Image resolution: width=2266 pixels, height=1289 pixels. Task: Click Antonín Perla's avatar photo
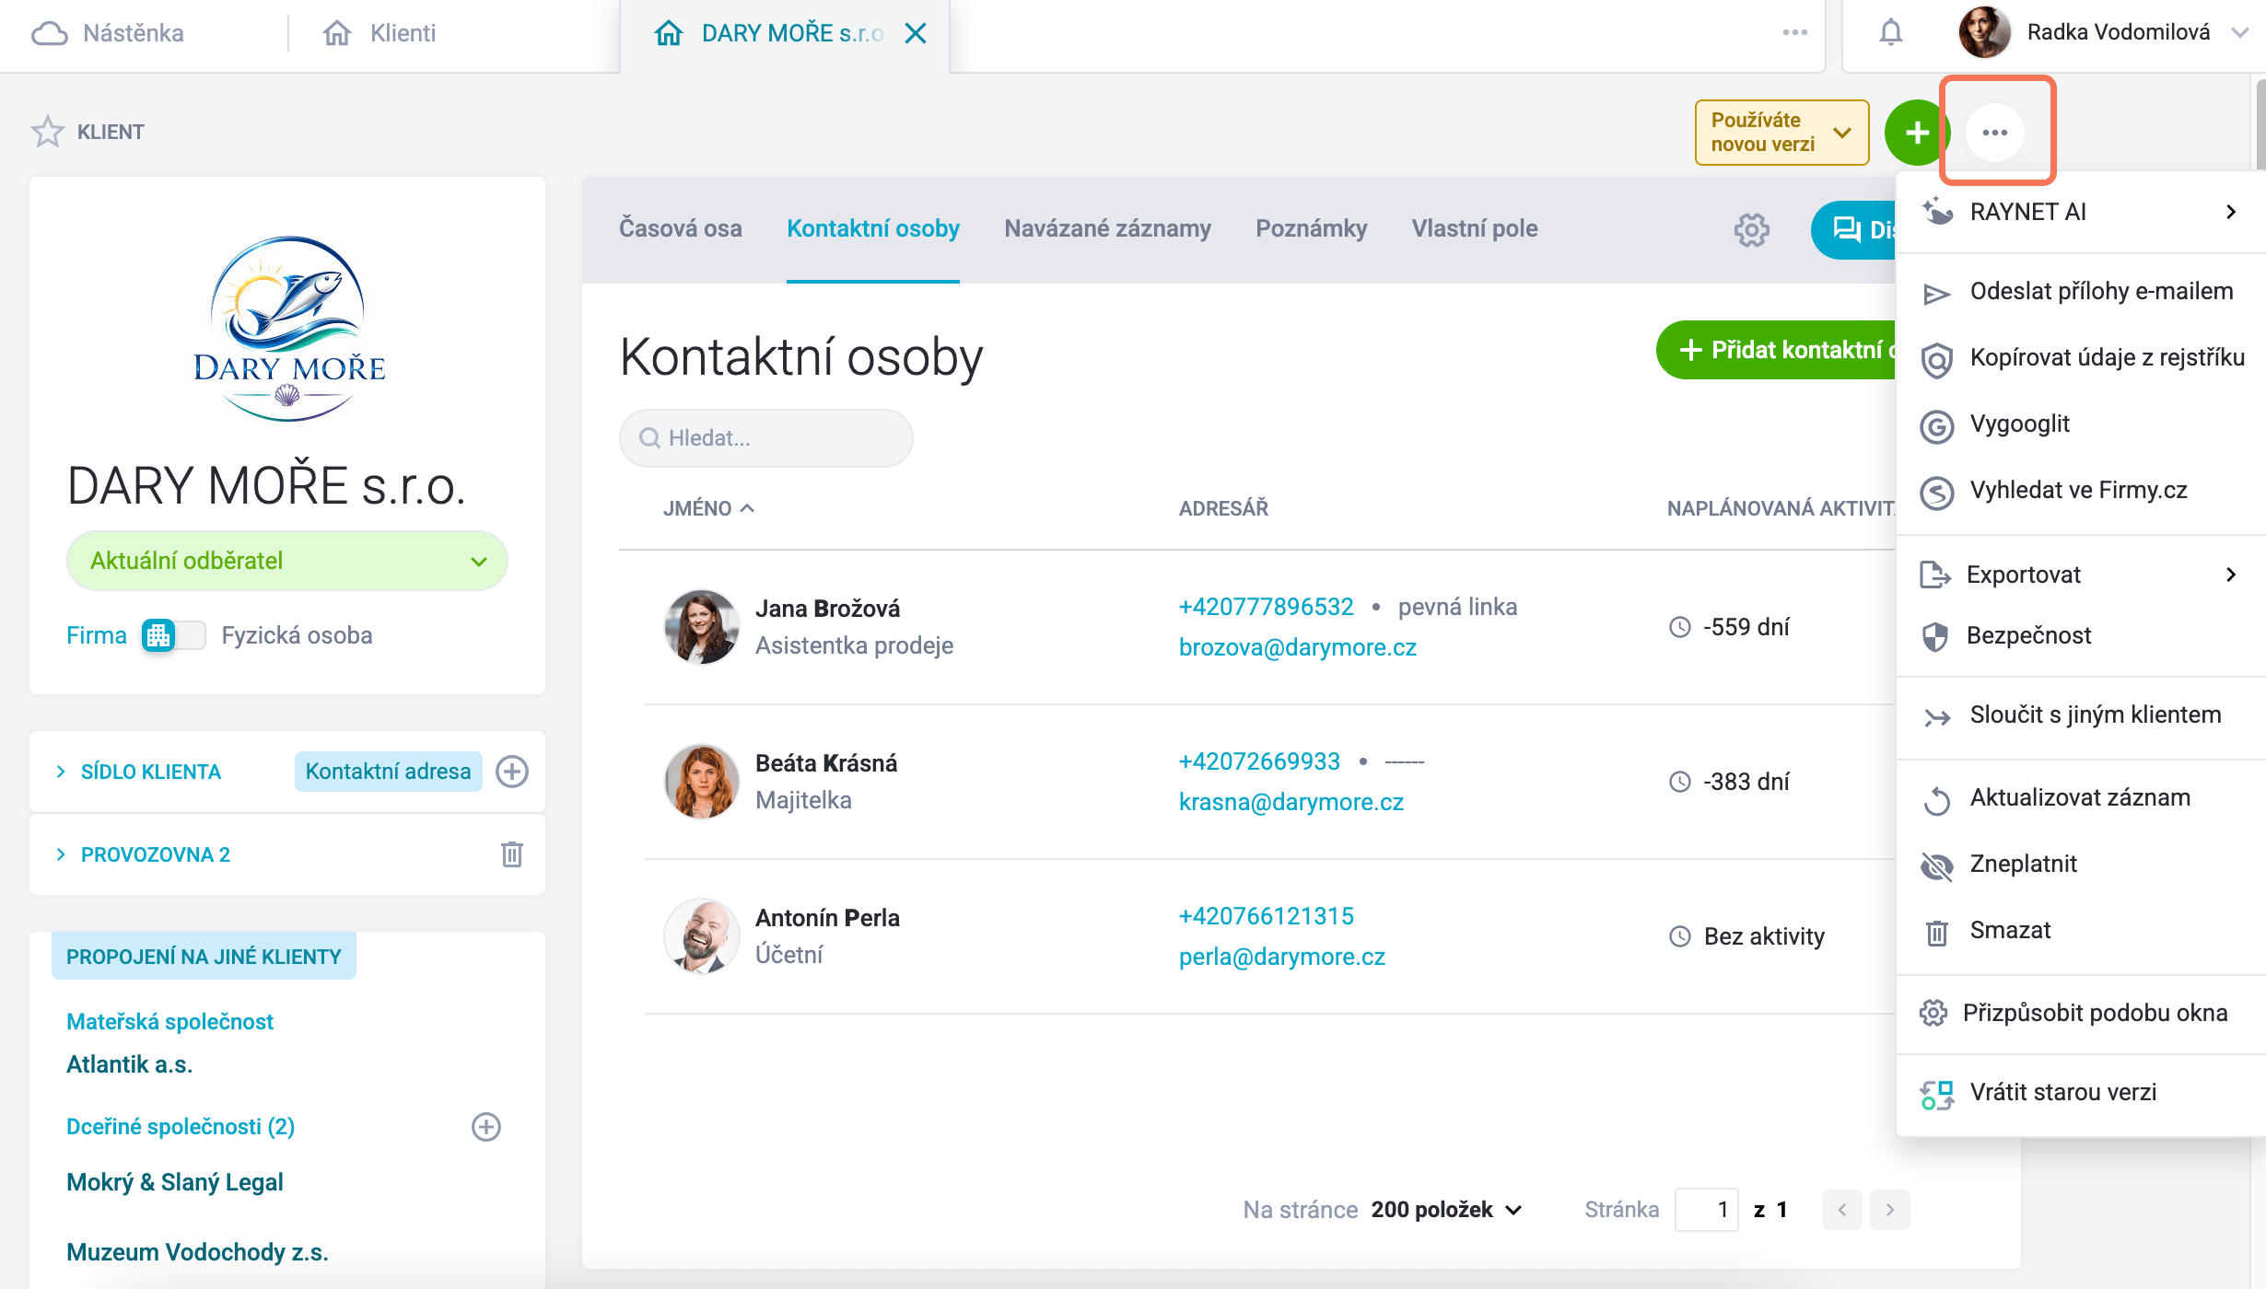(x=701, y=936)
